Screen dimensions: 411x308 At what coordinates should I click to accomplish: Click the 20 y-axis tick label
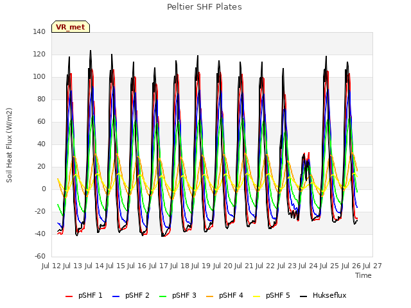(41, 167)
